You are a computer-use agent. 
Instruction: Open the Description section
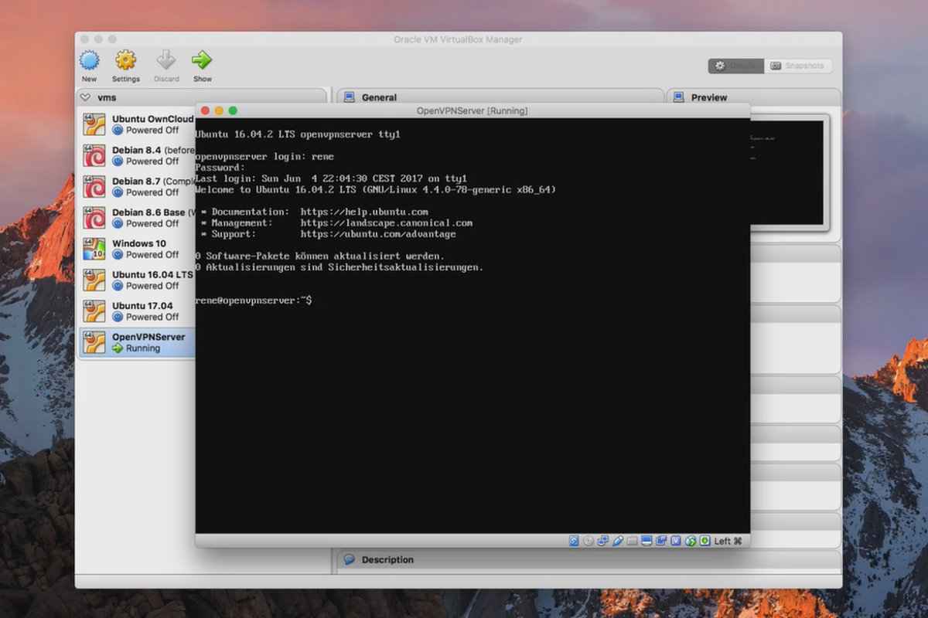point(387,559)
